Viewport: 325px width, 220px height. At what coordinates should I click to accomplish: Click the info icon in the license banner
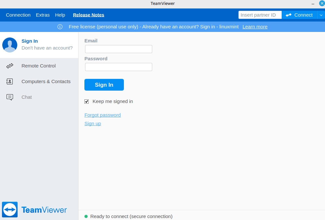click(x=60, y=27)
